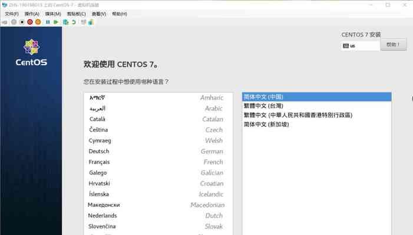Click the grayed Start VM toolbar icon
This screenshot has height=235, width=413.
pos(14,22)
